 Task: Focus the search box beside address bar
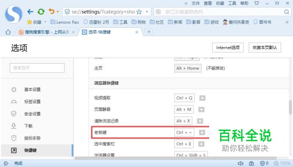222,12
